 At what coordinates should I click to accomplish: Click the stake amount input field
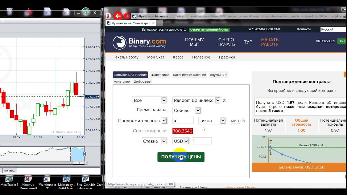(x=202, y=141)
